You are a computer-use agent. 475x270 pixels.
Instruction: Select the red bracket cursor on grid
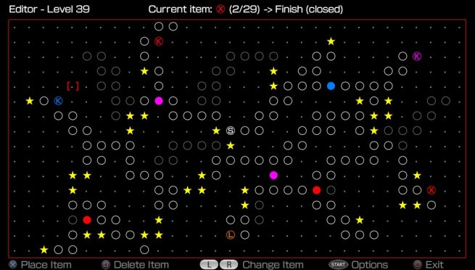pos(73,86)
